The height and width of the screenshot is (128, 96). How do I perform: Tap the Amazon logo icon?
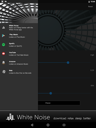pos(3,62)
